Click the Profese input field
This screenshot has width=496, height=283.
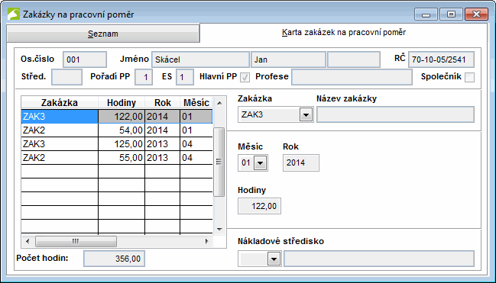(x=352, y=77)
